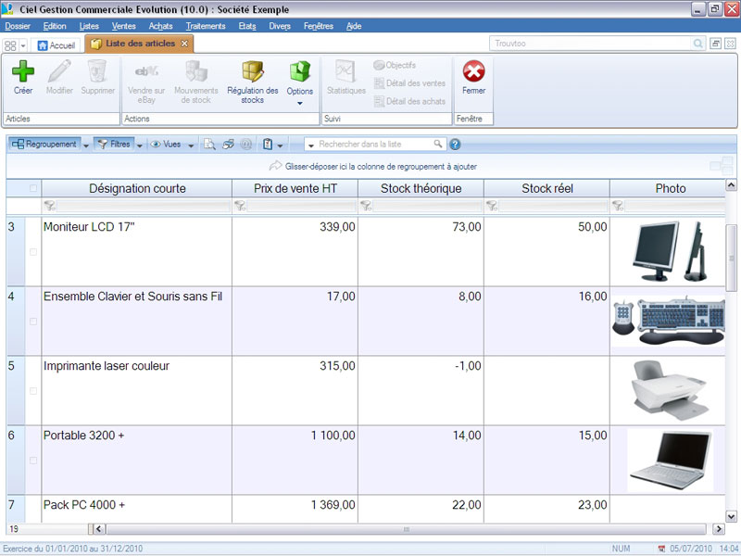
Task: Click the horizontal scrollbar at table bottom
Action: (406, 529)
